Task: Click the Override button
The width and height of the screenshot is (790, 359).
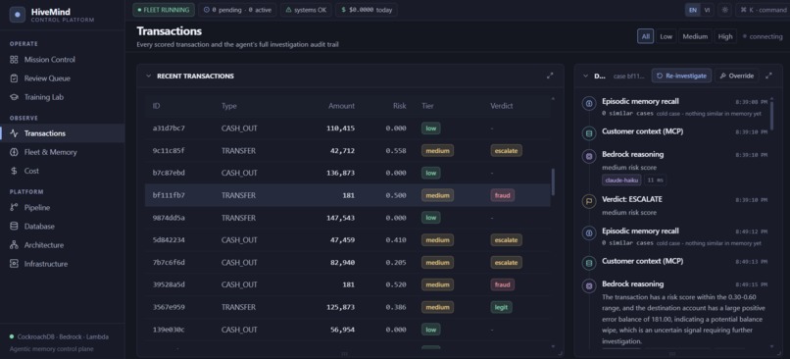Action: pos(737,76)
